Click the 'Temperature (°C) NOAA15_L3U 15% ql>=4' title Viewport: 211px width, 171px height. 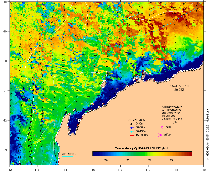(142, 149)
